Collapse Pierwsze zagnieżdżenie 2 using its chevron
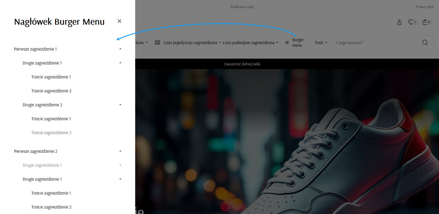439x214 pixels. click(120, 151)
